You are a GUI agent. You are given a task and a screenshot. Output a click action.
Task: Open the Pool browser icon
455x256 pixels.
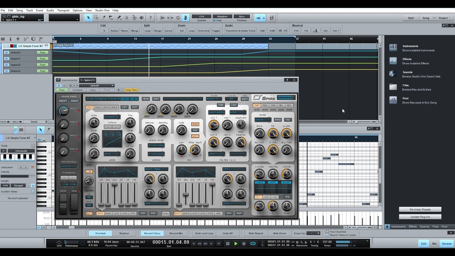[x=393, y=100]
